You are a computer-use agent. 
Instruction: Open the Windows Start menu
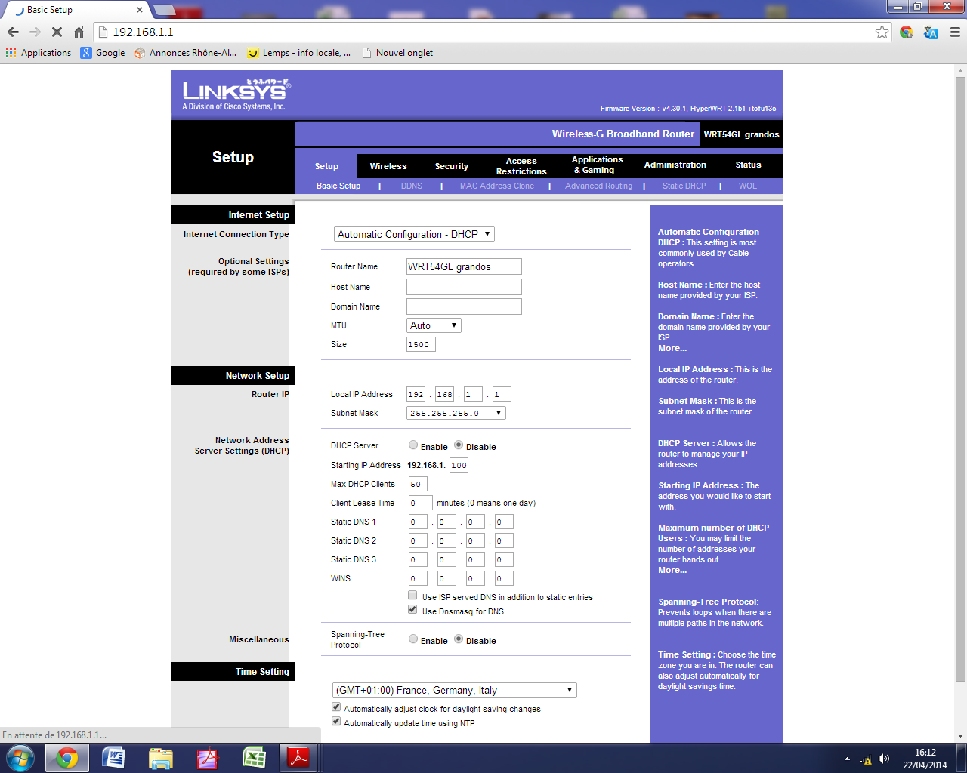(x=20, y=758)
